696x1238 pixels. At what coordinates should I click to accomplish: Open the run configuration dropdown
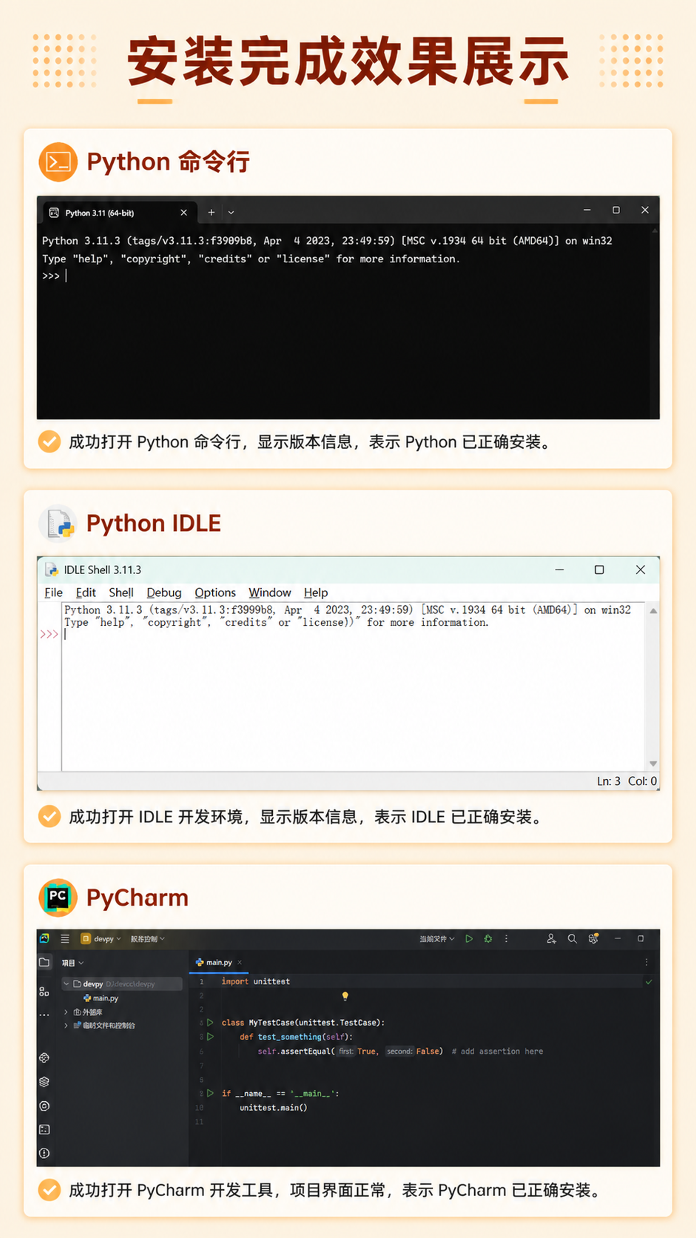tap(437, 939)
